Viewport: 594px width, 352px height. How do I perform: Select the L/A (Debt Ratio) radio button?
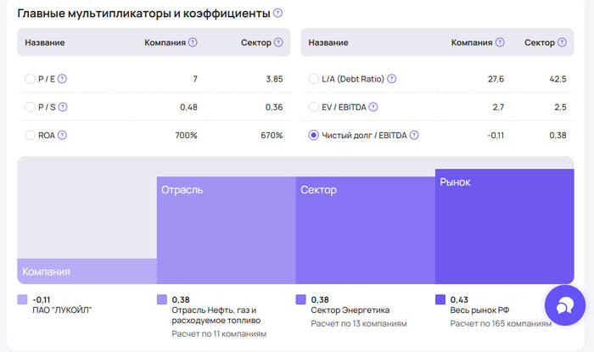313,79
